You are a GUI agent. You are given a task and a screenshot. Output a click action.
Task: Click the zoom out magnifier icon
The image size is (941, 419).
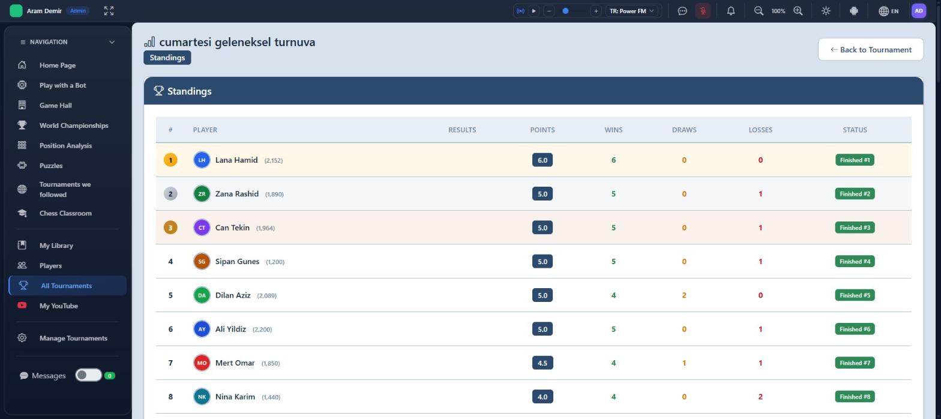pos(759,11)
